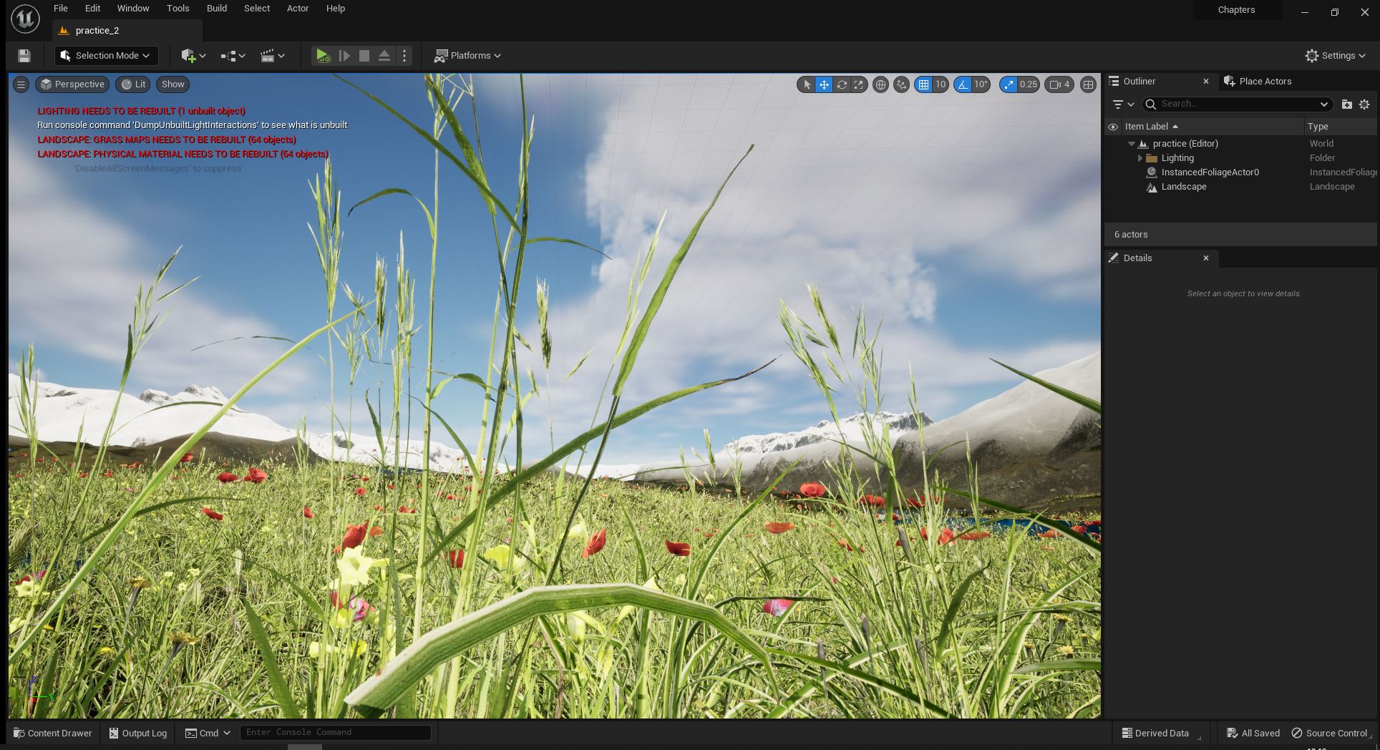
Task: Click the viewport layout maximize icon
Action: pos(1088,84)
